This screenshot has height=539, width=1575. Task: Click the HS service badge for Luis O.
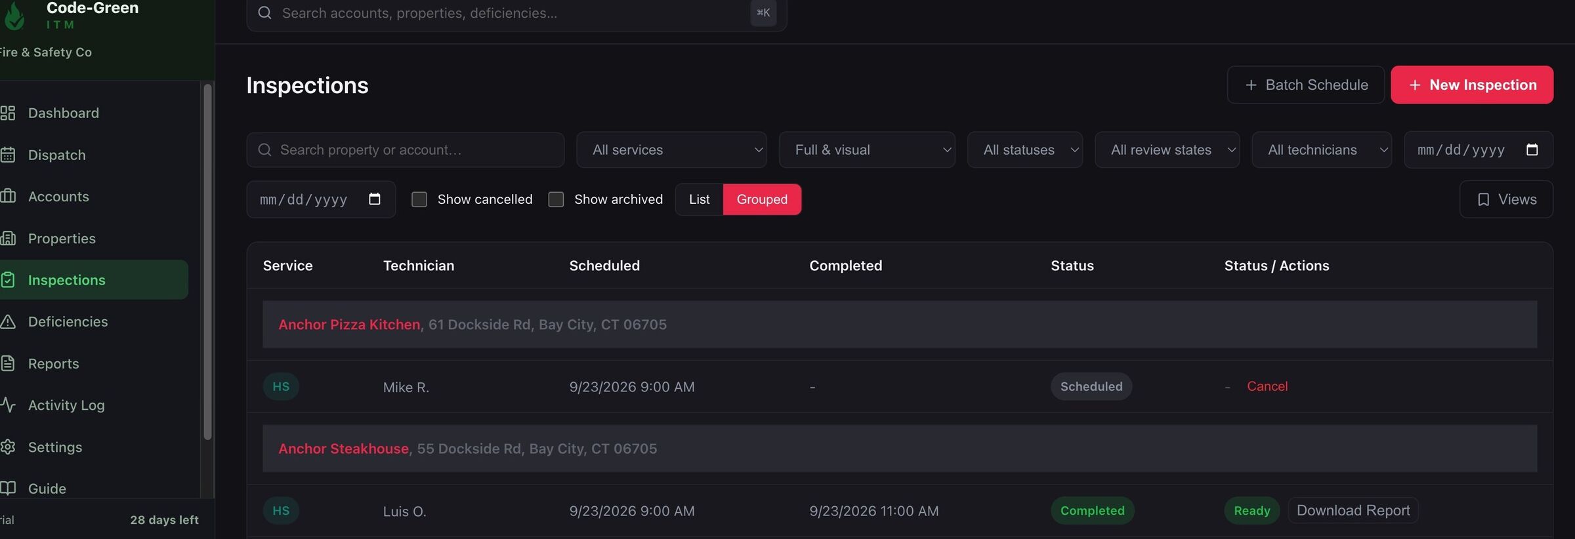pos(281,510)
